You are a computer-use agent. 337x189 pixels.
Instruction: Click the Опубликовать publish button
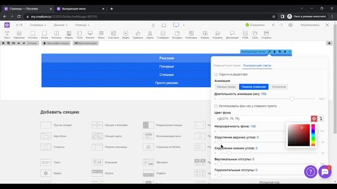tap(310, 25)
